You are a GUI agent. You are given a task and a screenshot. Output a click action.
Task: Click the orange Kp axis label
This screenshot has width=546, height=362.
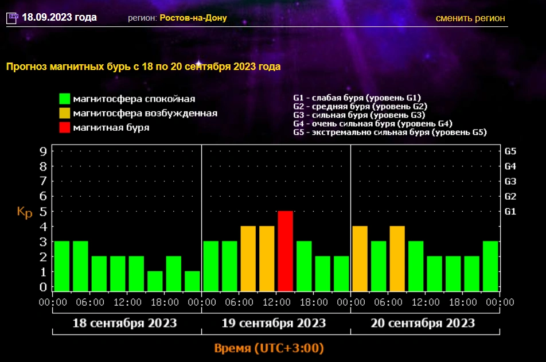coord(25,212)
